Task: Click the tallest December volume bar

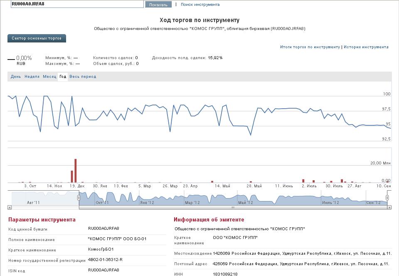Action: (75, 171)
